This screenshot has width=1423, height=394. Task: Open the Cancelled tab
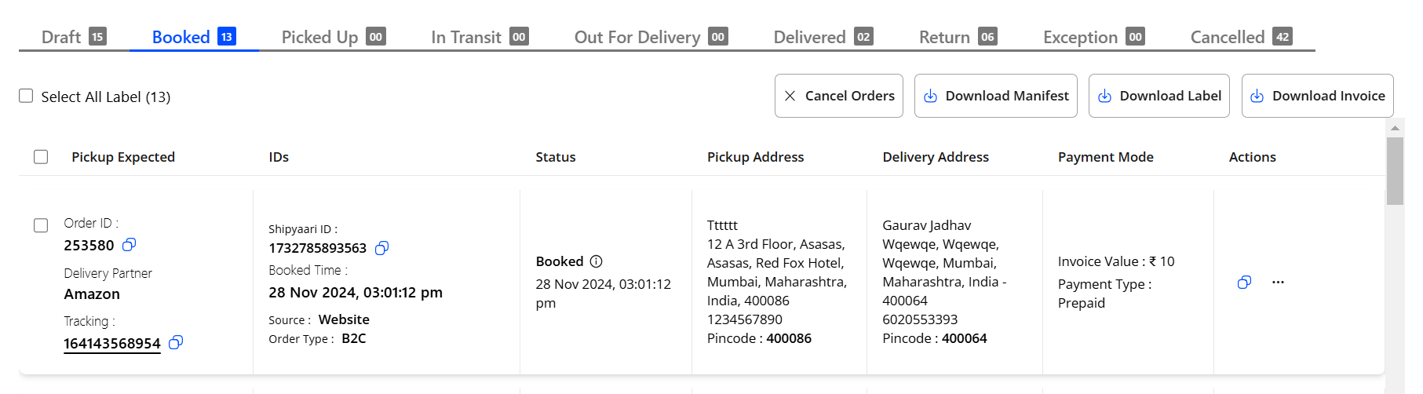1242,37
